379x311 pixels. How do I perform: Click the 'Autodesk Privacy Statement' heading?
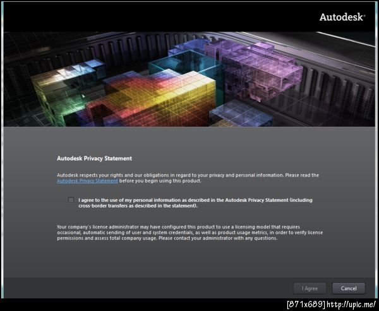point(95,158)
